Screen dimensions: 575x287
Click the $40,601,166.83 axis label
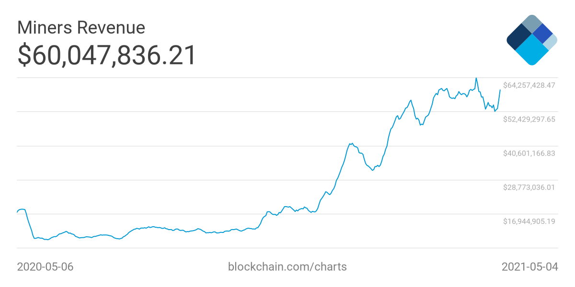529,153
